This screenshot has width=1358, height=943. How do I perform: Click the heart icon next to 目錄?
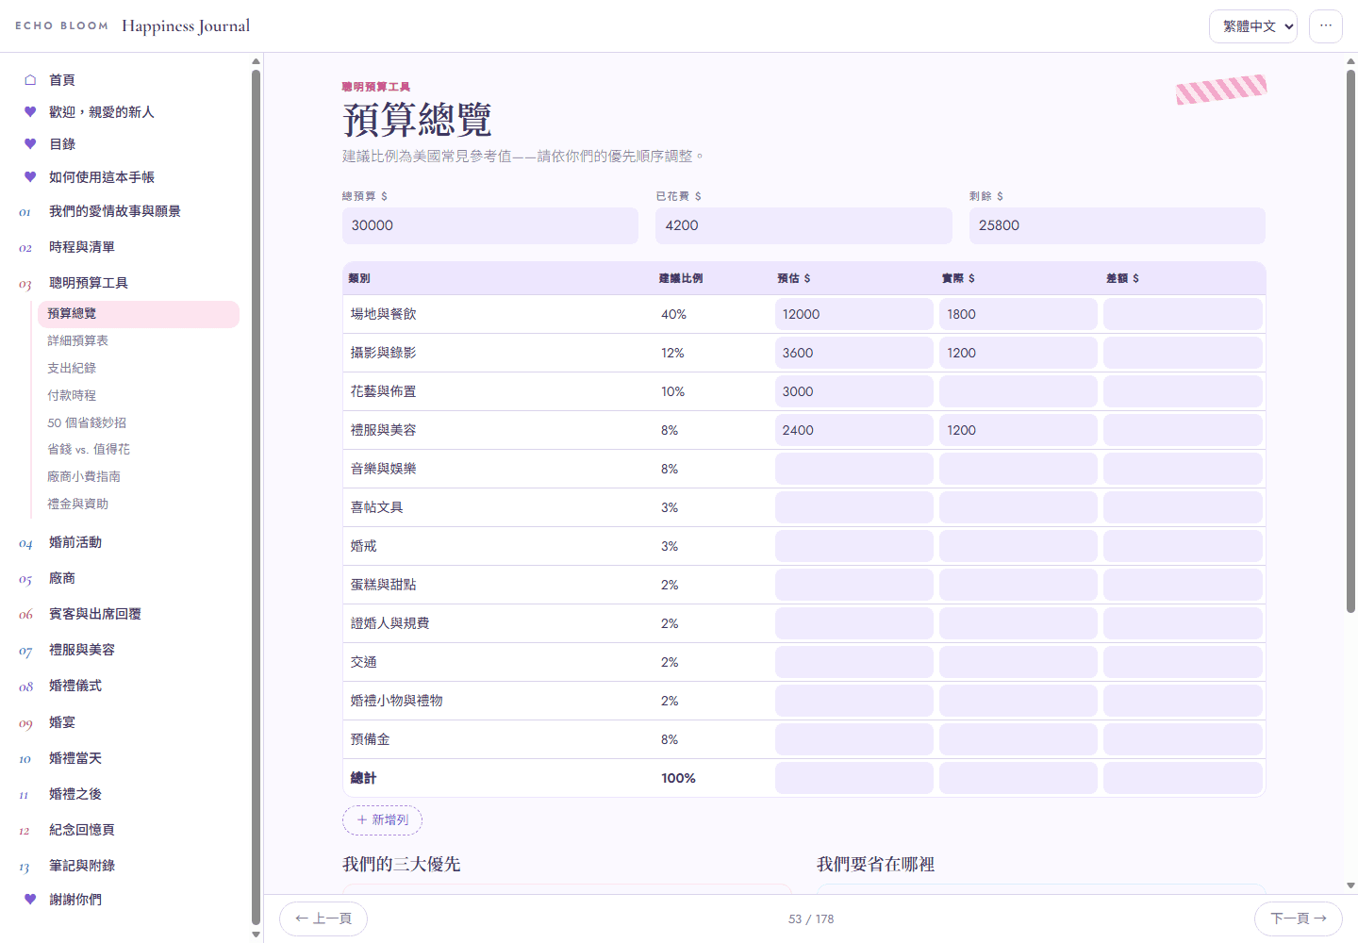pyautogui.click(x=30, y=144)
